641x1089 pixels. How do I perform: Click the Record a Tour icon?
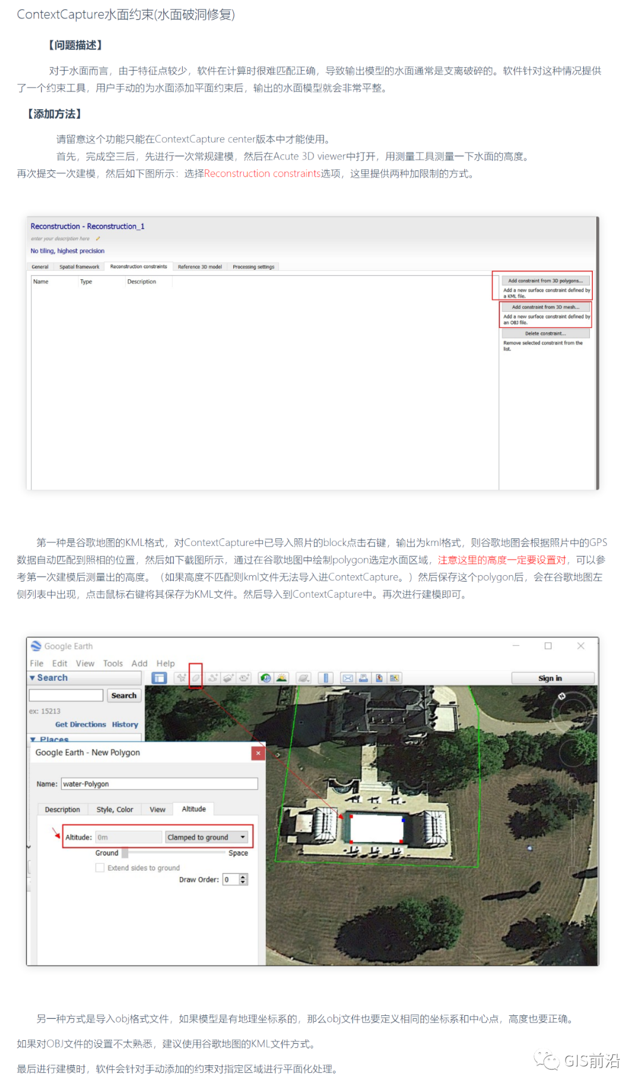244,678
